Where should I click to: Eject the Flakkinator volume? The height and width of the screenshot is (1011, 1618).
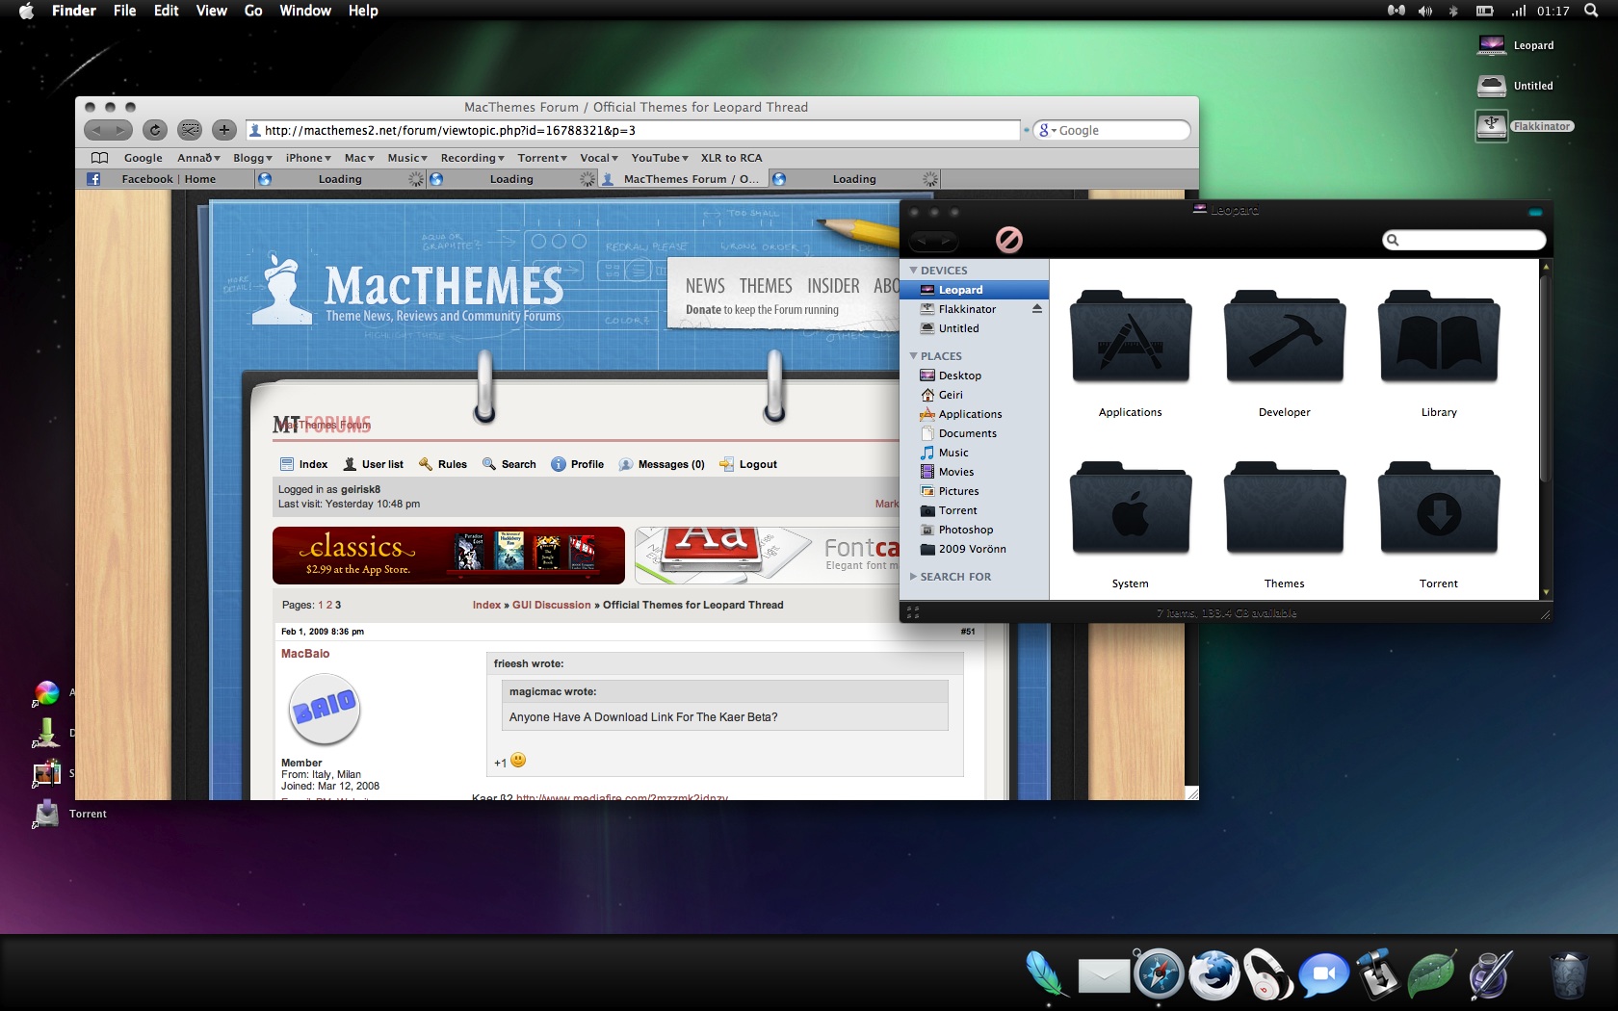click(x=1037, y=309)
